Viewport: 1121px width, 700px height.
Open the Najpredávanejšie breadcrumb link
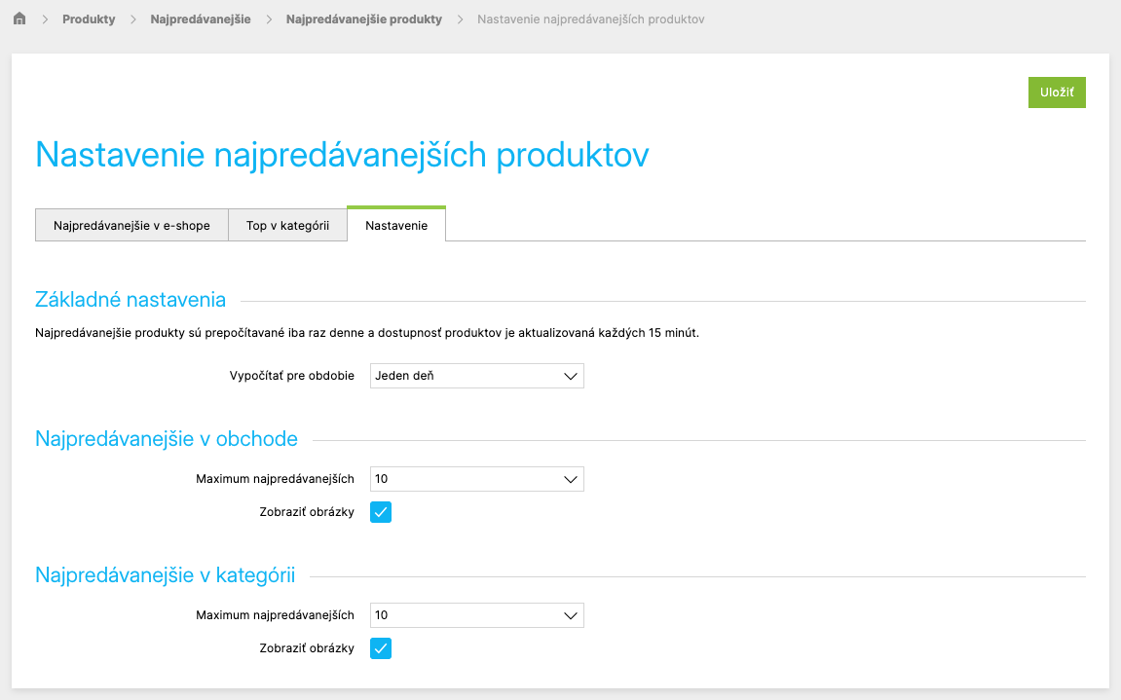[x=201, y=19]
